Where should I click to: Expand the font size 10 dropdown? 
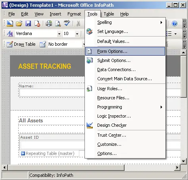[x=77, y=34]
